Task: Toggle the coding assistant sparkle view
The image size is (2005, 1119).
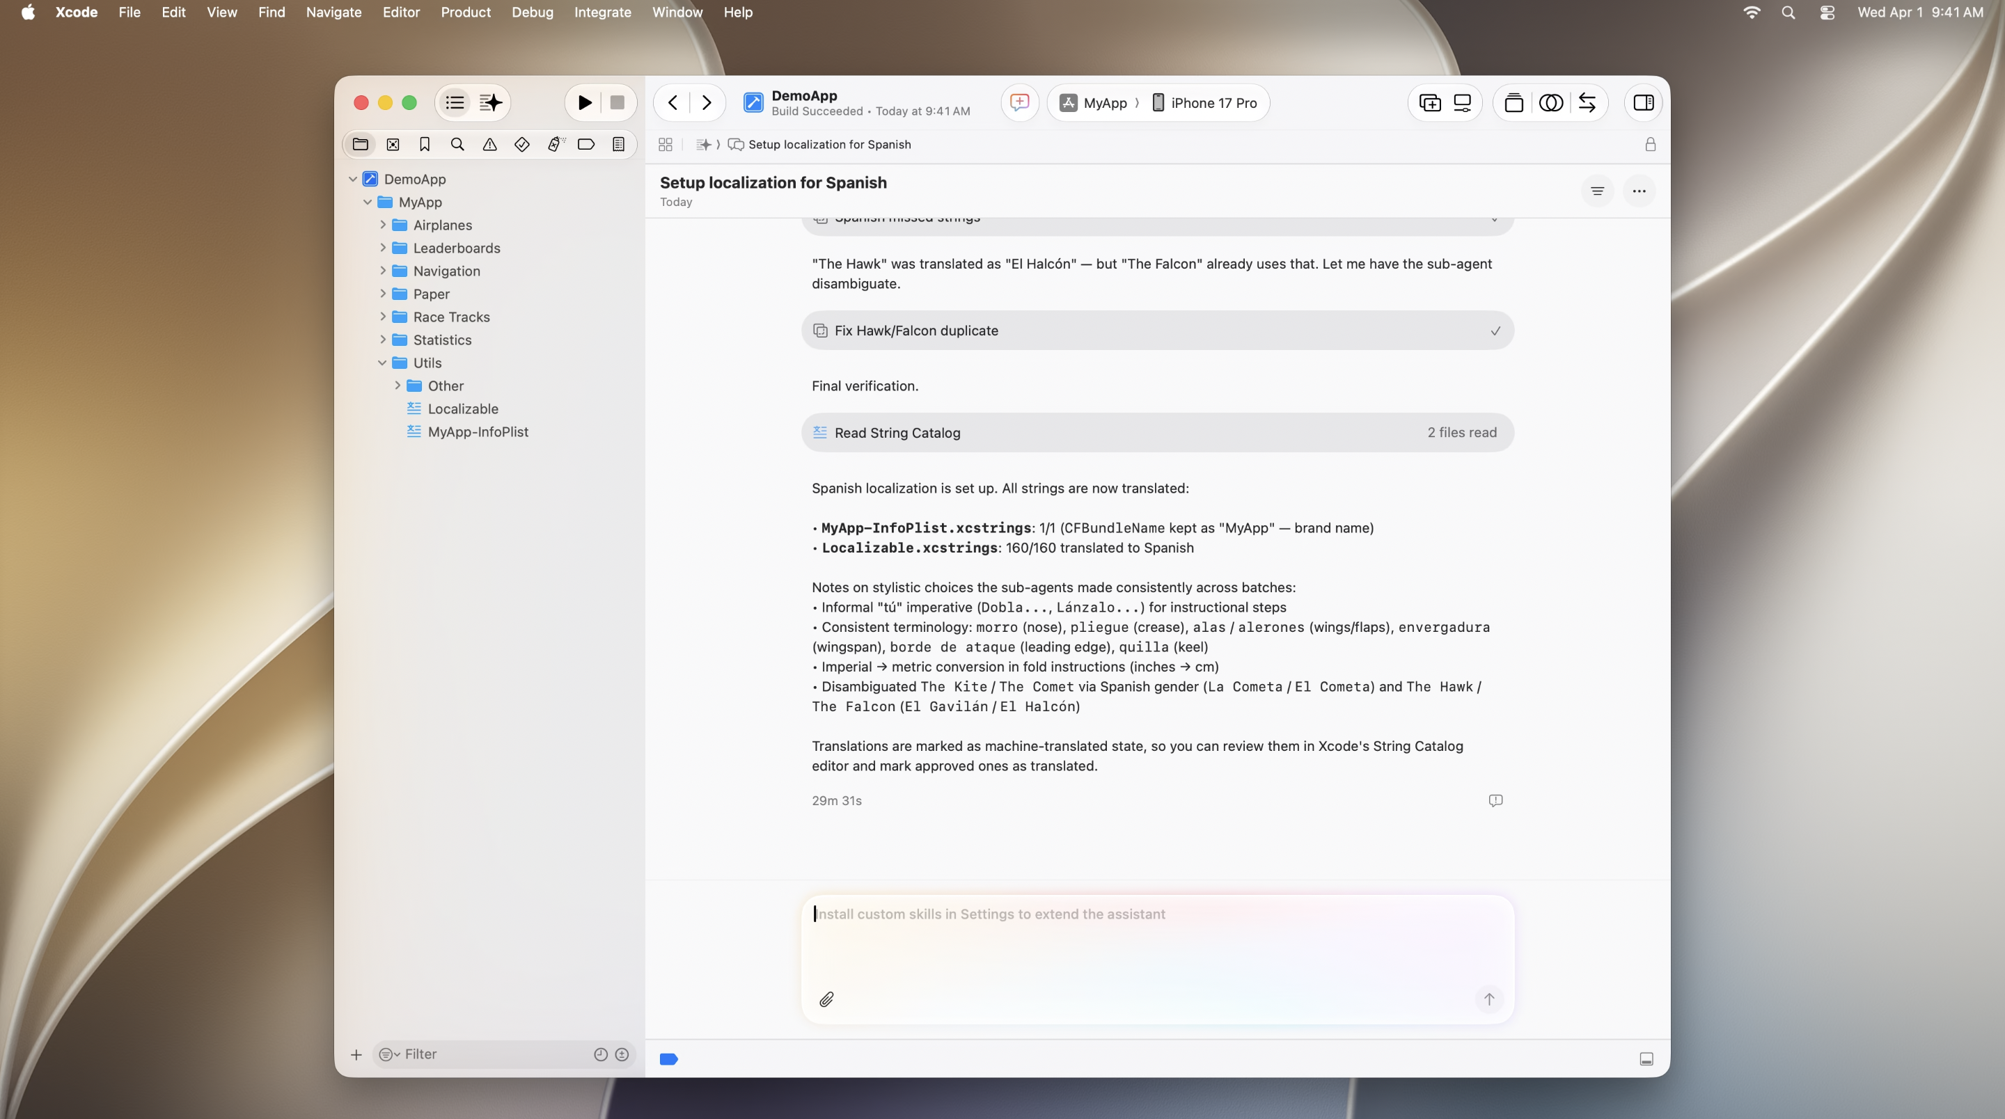Action: (x=490, y=103)
